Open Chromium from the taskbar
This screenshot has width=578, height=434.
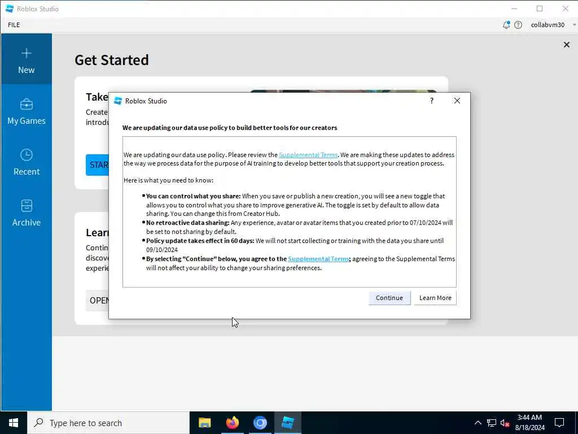tap(260, 423)
